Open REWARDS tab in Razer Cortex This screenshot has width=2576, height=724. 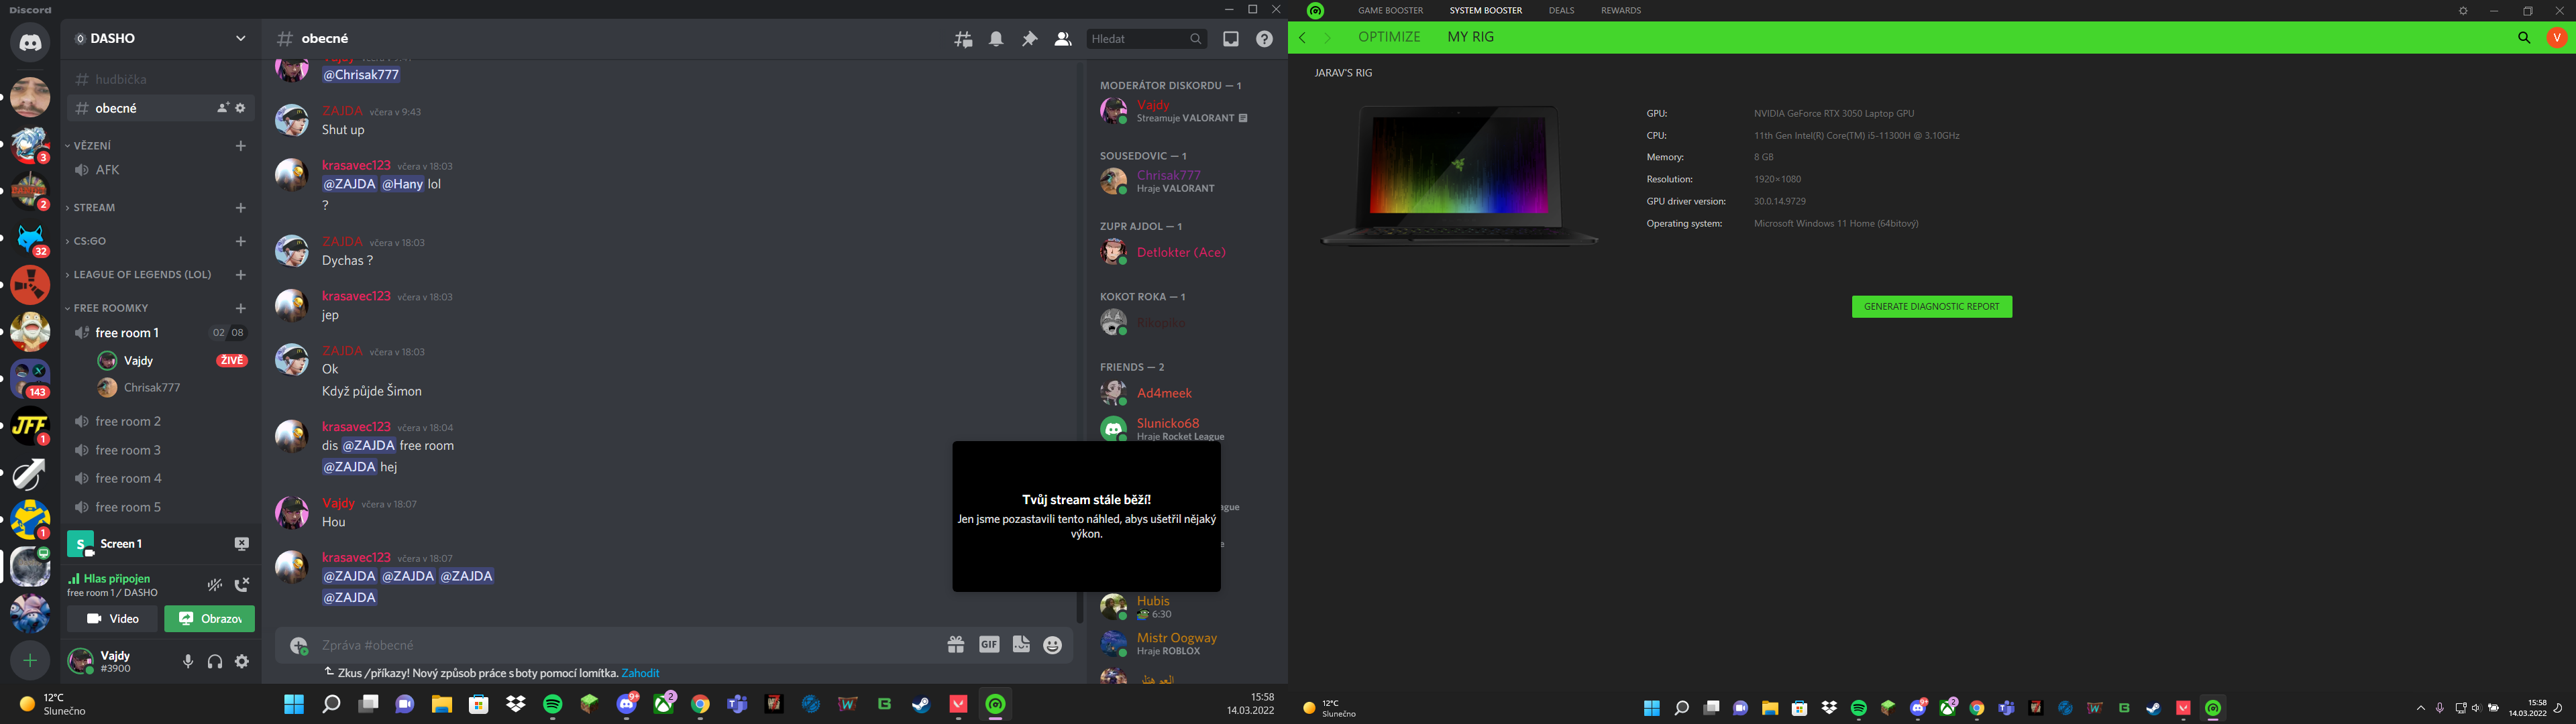(x=1621, y=11)
